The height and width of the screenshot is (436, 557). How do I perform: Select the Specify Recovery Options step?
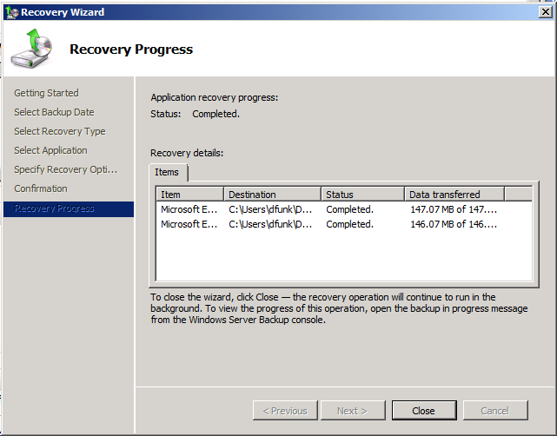tap(65, 169)
